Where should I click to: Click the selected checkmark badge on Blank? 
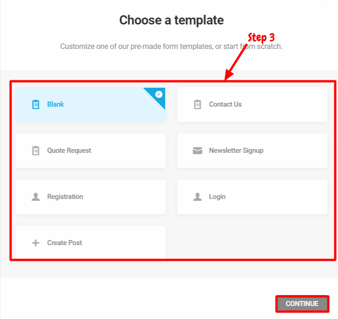click(159, 94)
